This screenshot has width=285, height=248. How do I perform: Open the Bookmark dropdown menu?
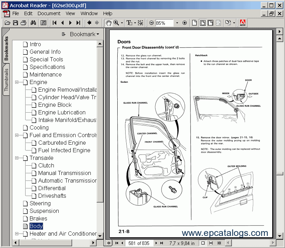(x=80, y=34)
